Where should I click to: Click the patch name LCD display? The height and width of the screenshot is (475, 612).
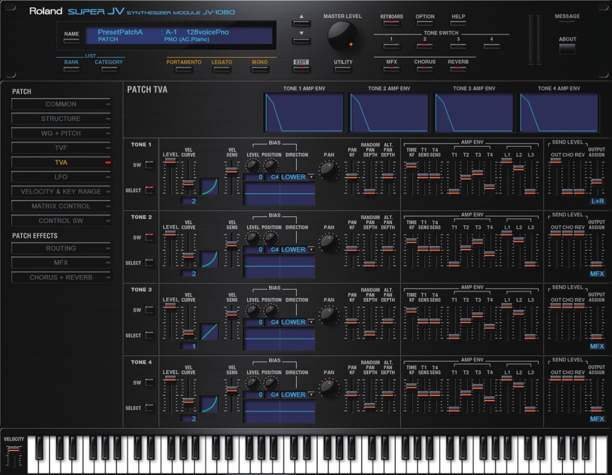pyautogui.click(x=180, y=35)
